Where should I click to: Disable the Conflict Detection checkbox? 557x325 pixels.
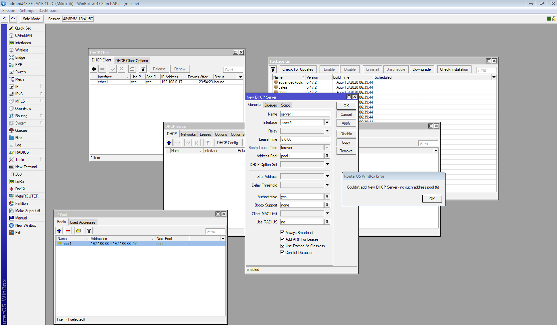282,253
